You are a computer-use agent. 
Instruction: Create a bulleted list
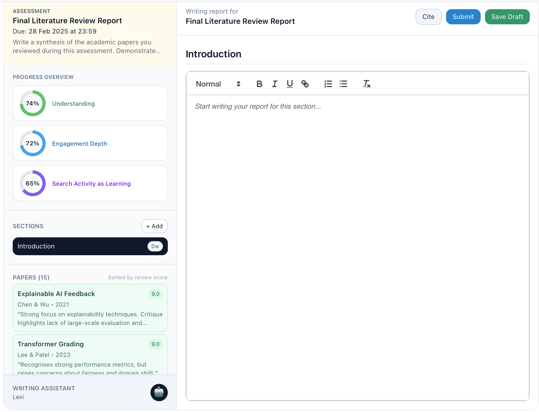point(343,84)
